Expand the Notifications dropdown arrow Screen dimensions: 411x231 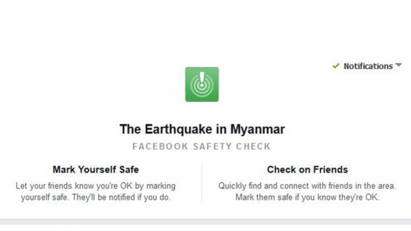[x=399, y=65]
